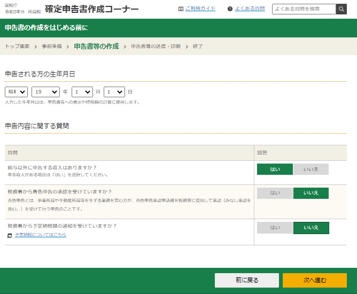Open the era dropdown showing 昭和

coord(16,92)
